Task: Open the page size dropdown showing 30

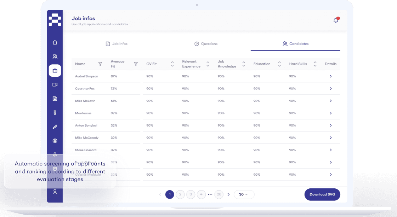Action: tap(244, 194)
